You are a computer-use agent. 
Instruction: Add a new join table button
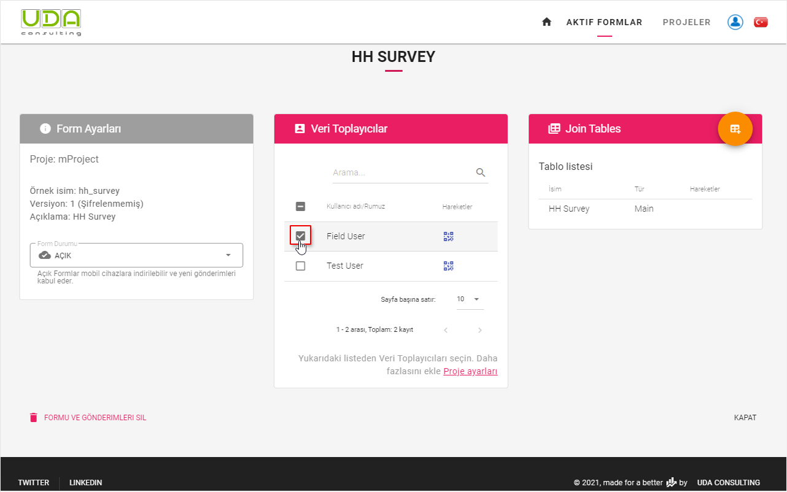[x=735, y=129]
